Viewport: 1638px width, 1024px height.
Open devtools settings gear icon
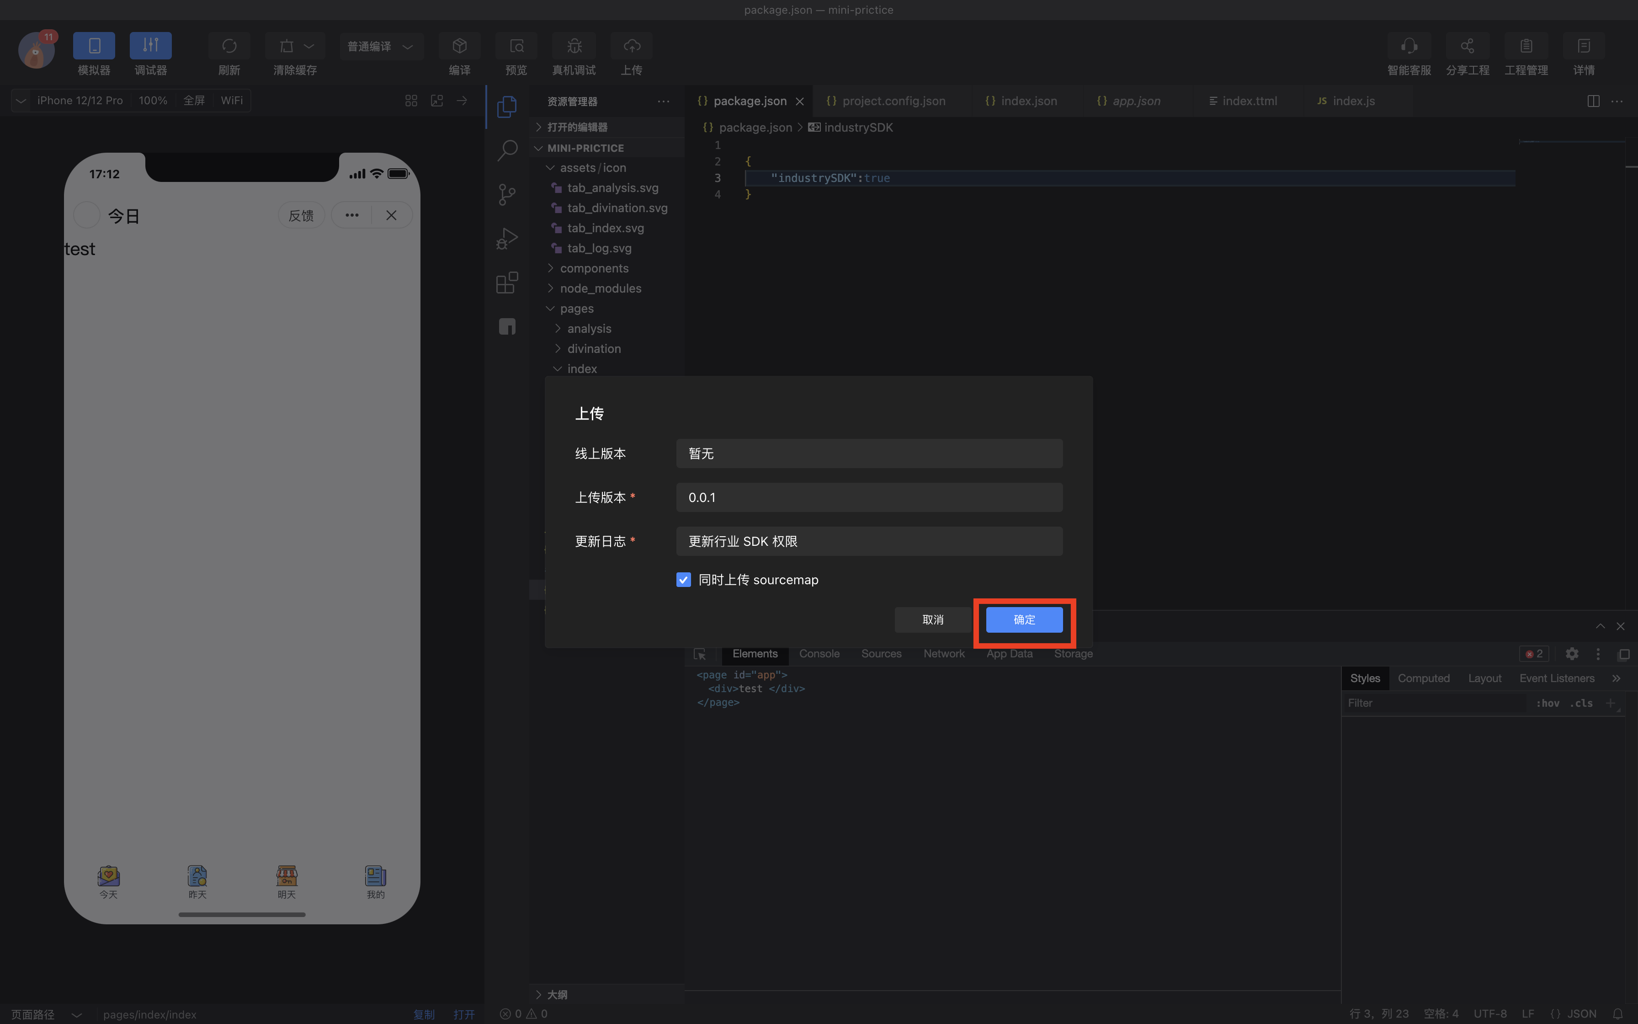tap(1572, 654)
